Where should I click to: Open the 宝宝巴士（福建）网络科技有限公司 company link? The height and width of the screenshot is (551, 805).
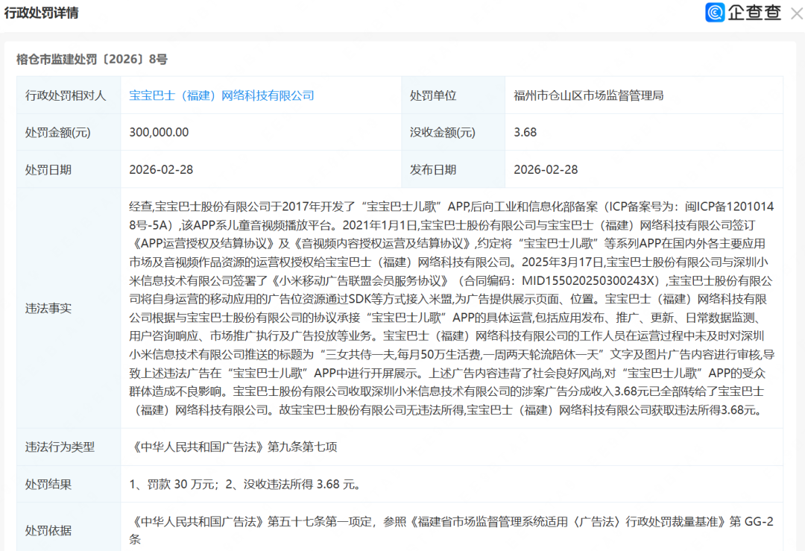221,95
